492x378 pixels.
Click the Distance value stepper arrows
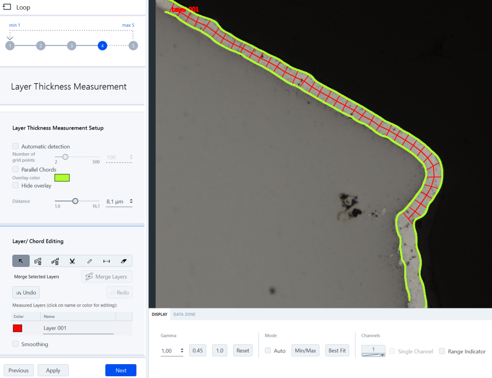click(x=131, y=201)
